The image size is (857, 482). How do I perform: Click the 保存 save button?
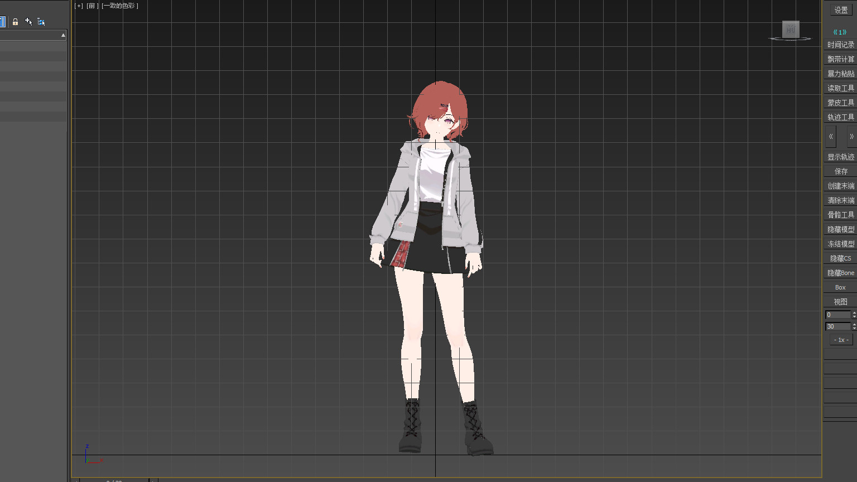tap(840, 171)
